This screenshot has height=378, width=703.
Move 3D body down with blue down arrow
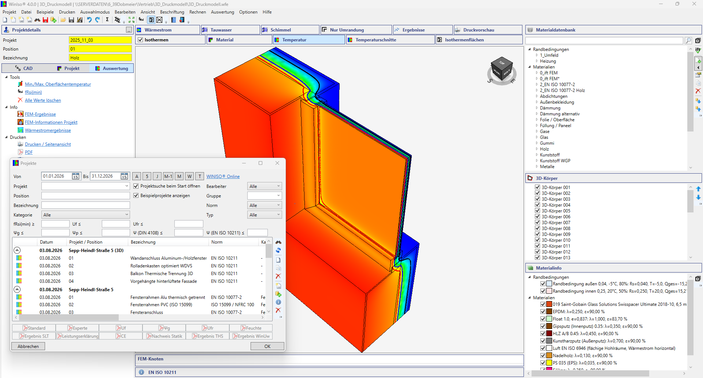click(x=698, y=197)
